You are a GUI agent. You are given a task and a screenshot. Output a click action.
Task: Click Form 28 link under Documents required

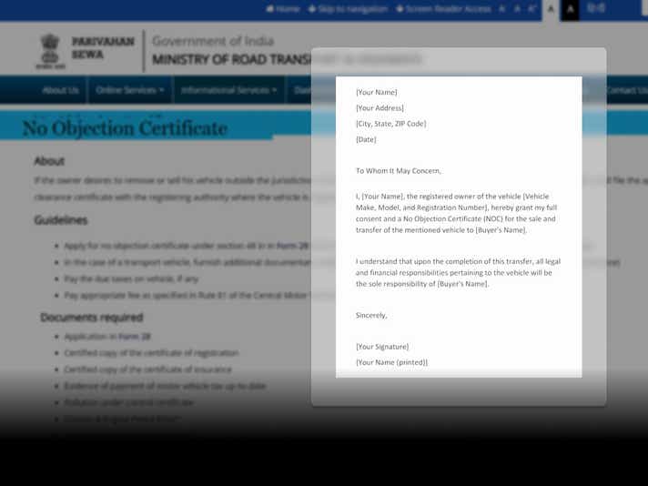click(x=134, y=337)
